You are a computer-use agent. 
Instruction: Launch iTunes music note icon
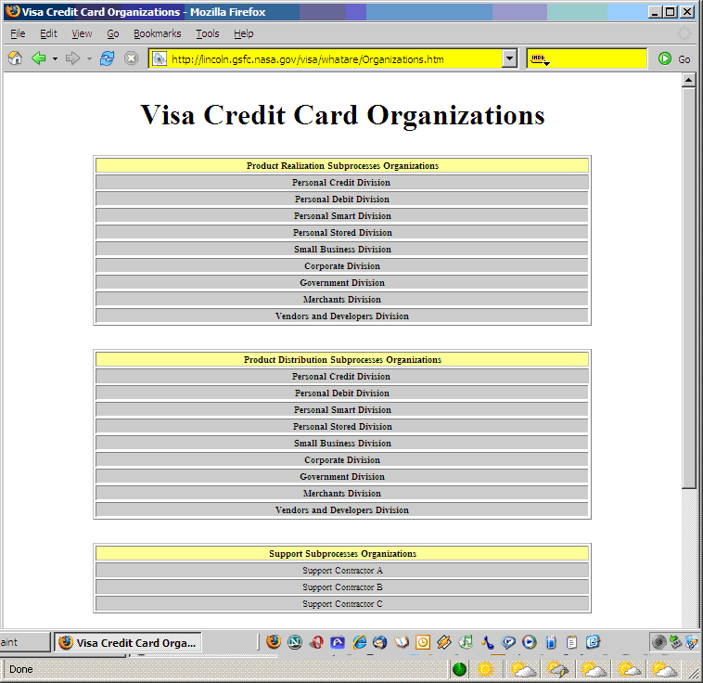tap(466, 642)
